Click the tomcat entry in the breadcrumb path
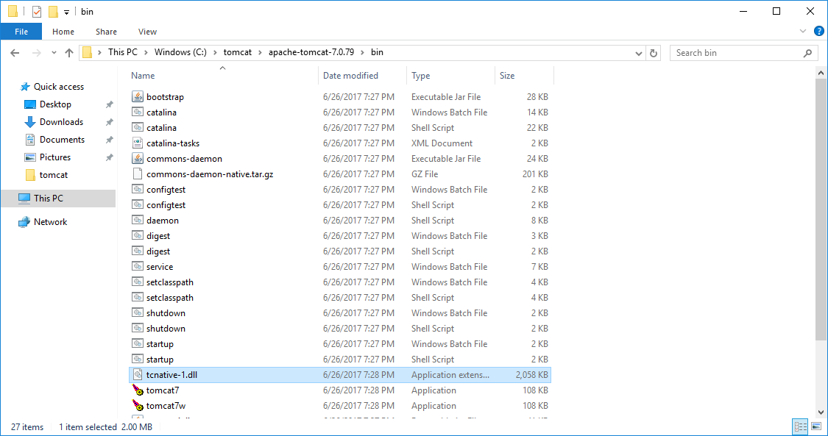 238,52
